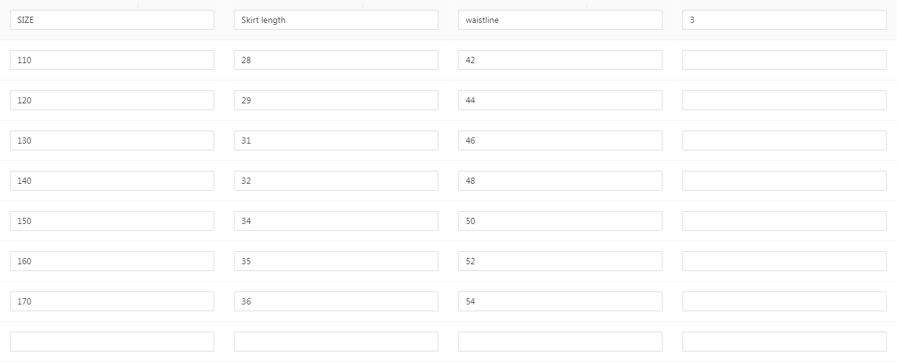This screenshot has height=362, width=897.
Task: Select the skirt length field showing 28
Action: [336, 60]
